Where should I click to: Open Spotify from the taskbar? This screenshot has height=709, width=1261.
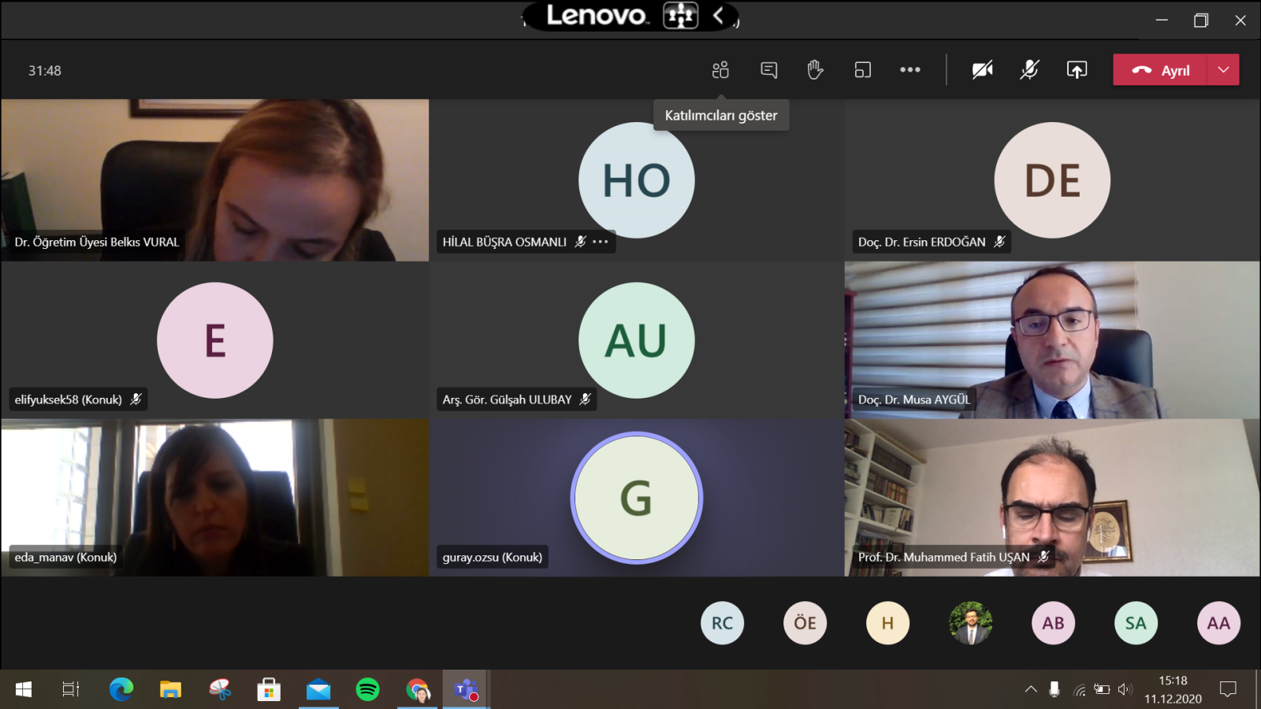[367, 690]
